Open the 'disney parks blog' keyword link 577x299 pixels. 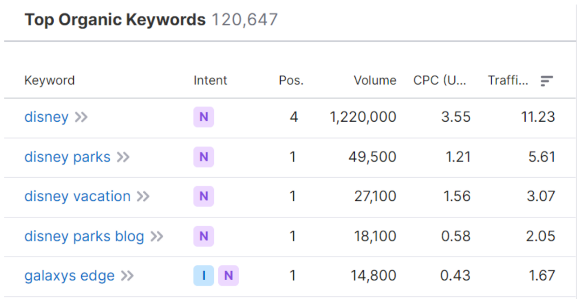84,236
